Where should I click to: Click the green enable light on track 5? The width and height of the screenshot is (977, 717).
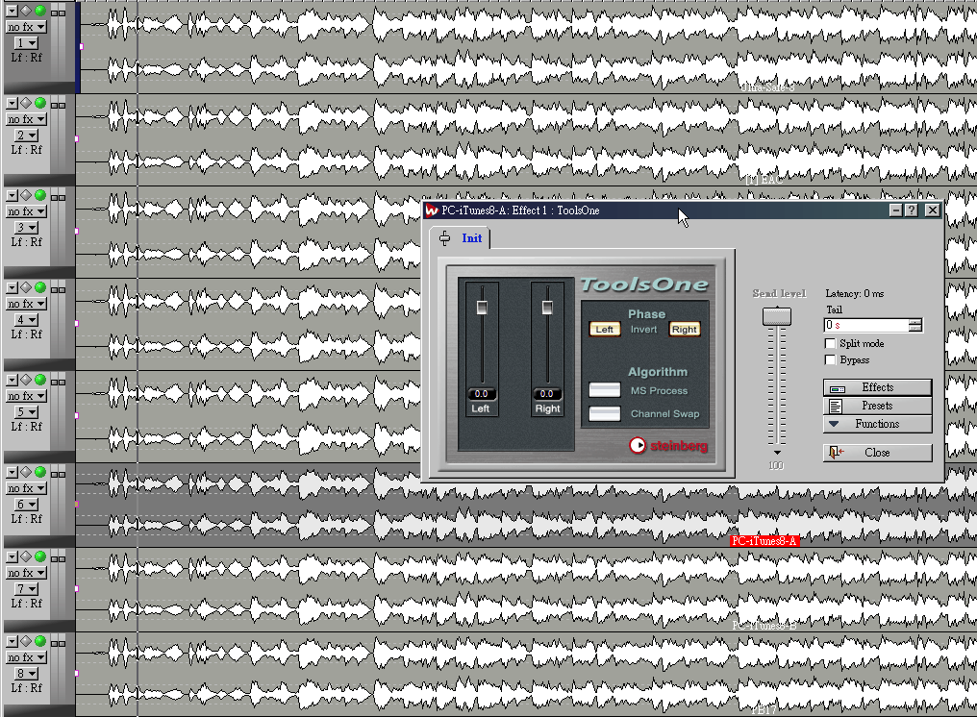click(40, 380)
